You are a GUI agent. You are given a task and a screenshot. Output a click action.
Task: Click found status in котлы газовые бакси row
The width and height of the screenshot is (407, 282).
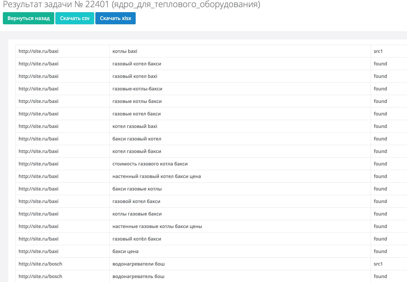pos(380,214)
